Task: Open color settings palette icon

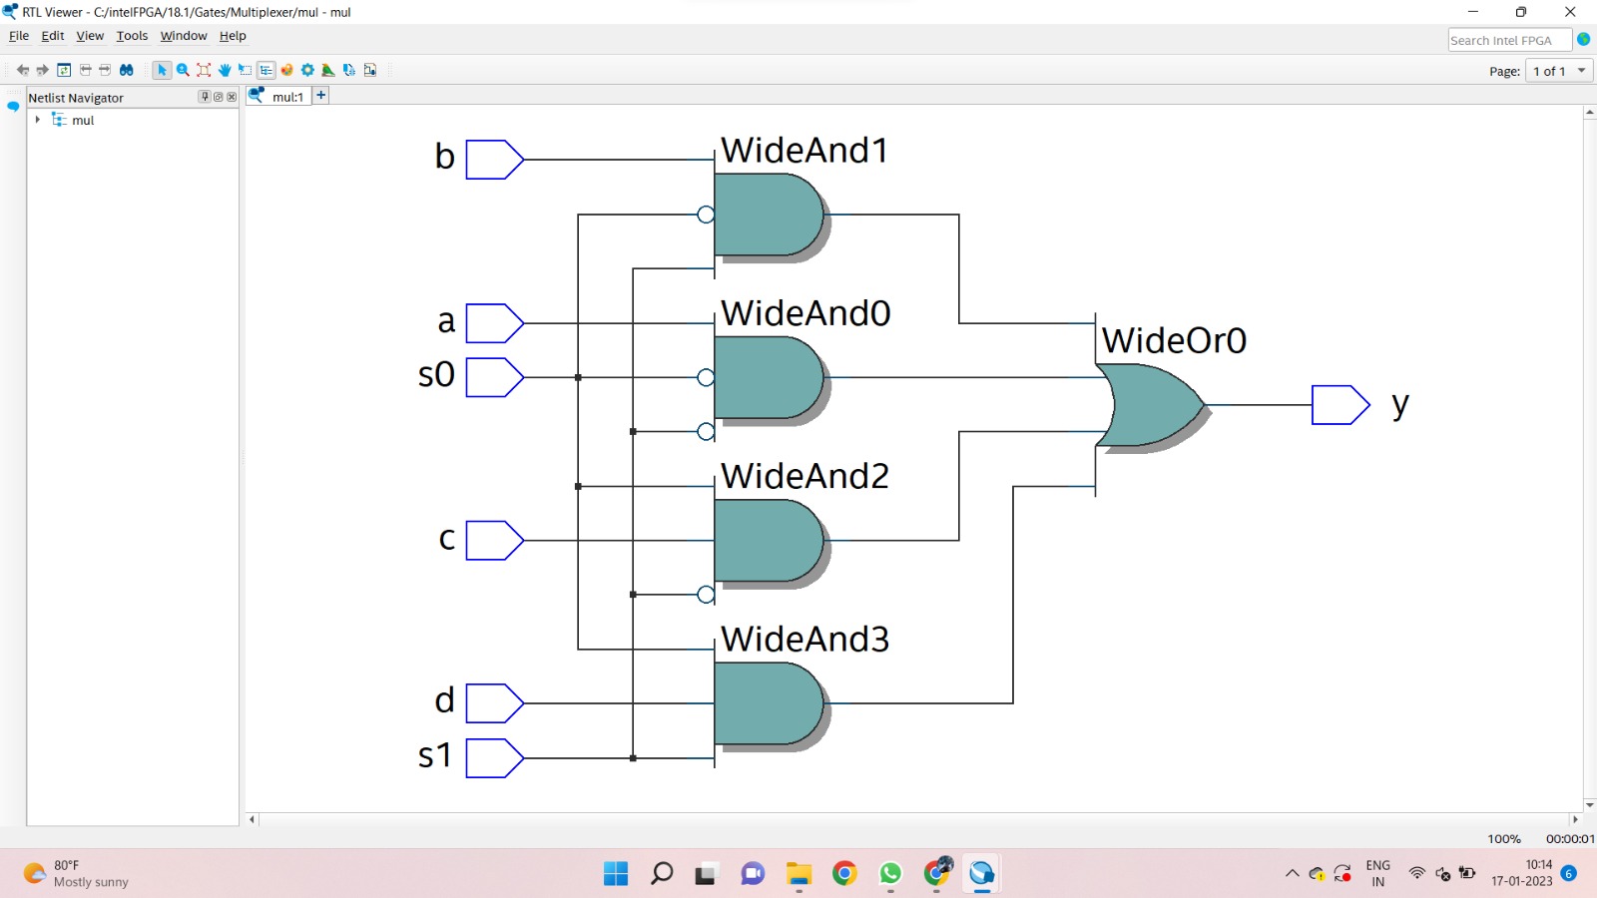Action: (287, 70)
